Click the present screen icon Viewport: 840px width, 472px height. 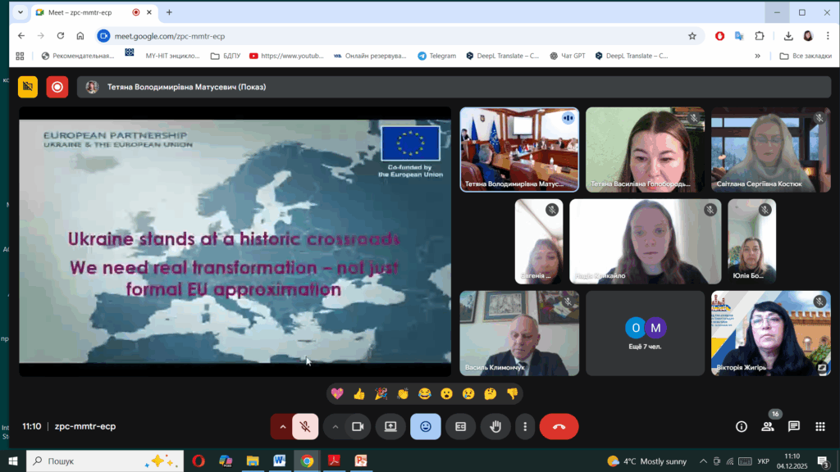(390, 426)
